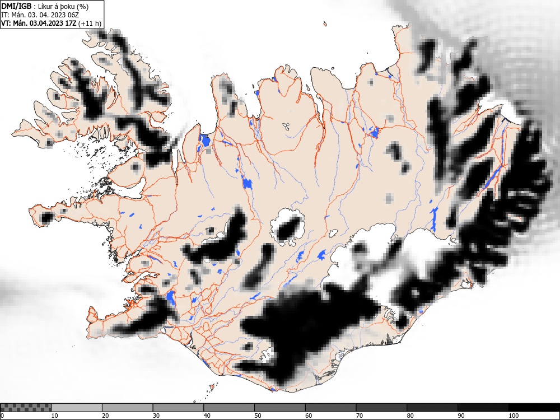
Task: Click the 50-60% gray legend swatch
Action: pos(280,408)
